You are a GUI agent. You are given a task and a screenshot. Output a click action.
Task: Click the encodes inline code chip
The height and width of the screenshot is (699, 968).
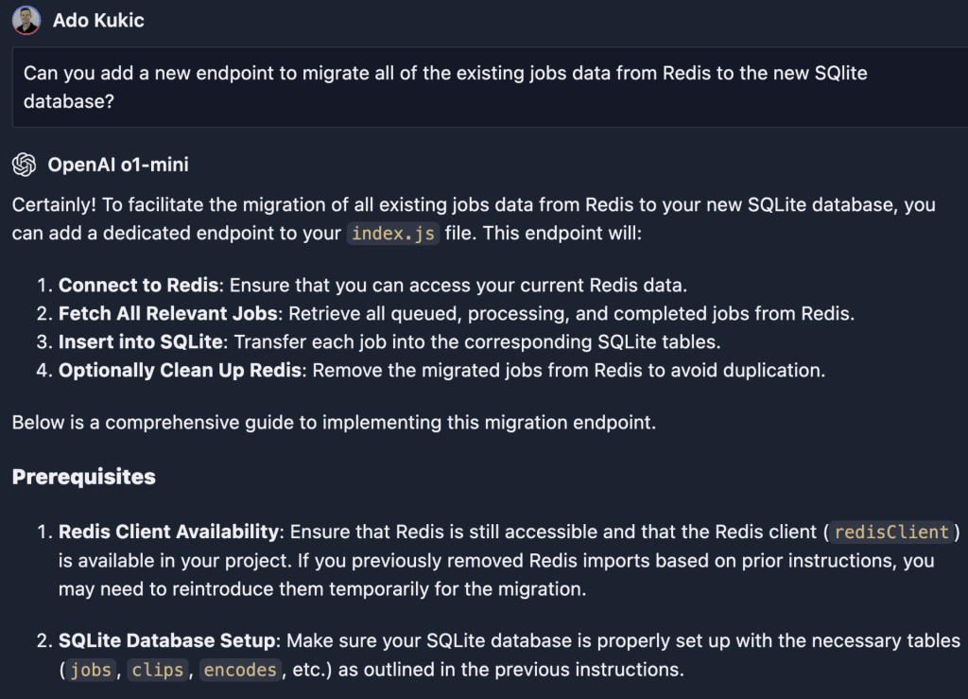coord(239,670)
